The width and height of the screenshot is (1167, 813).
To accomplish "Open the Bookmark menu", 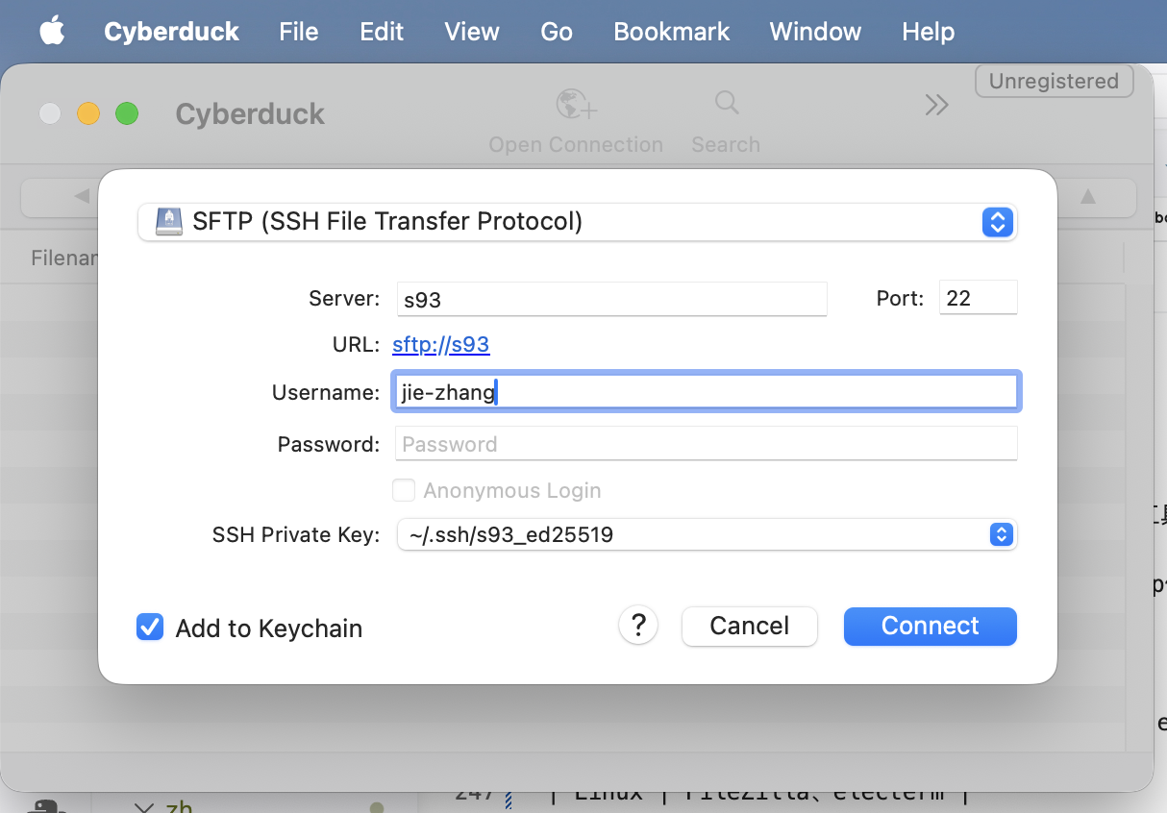I will pyautogui.click(x=672, y=32).
